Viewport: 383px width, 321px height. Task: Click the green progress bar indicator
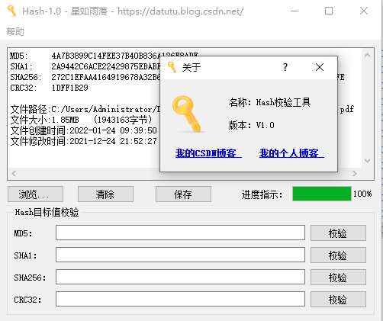point(322,194)
